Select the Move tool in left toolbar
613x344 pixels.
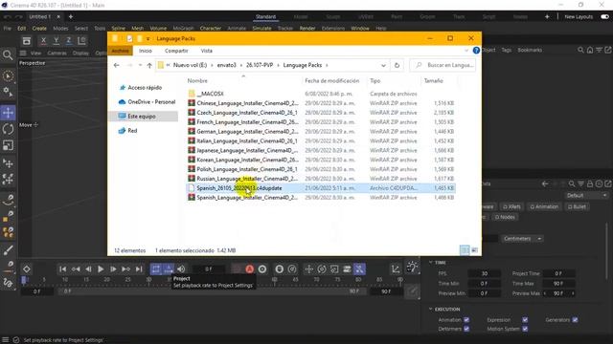[x=9, y=113]
